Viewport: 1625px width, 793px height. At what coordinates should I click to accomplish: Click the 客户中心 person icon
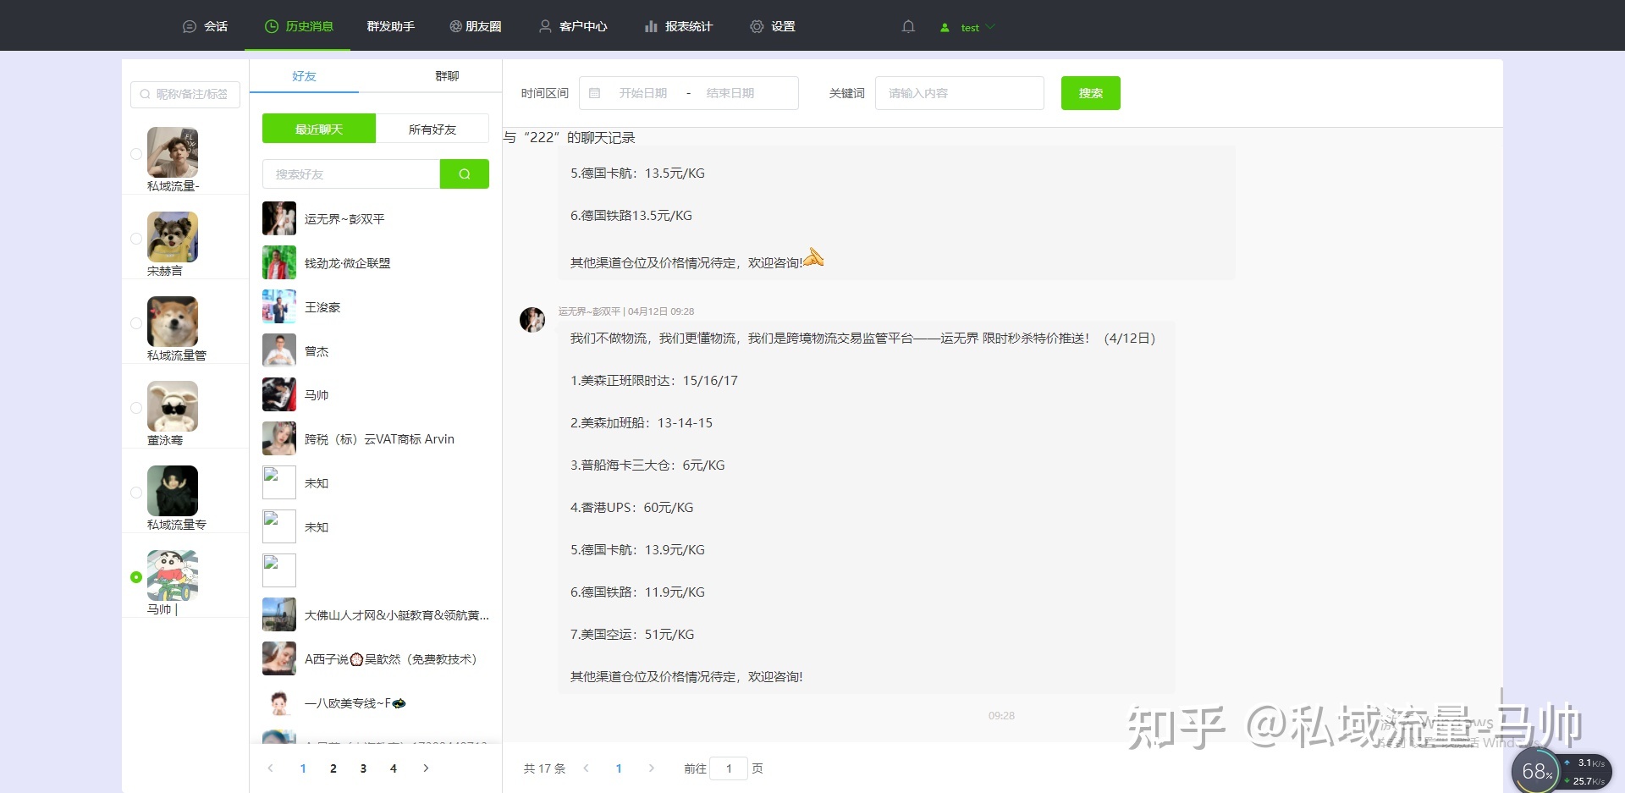pos(544,26)
